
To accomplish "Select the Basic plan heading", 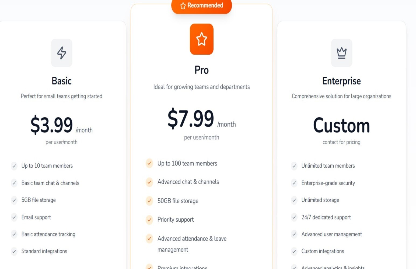I will point(62,81).
